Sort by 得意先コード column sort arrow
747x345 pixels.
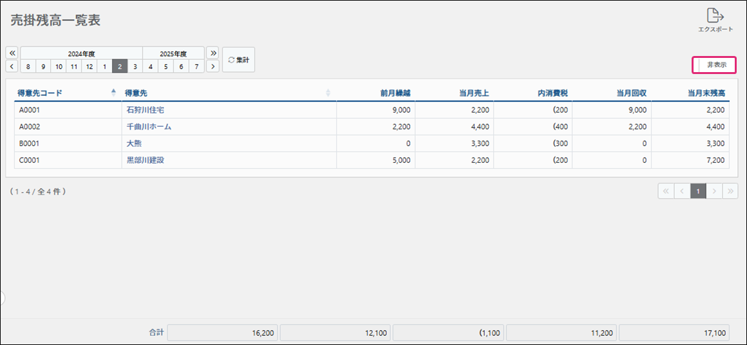point(114,93)
